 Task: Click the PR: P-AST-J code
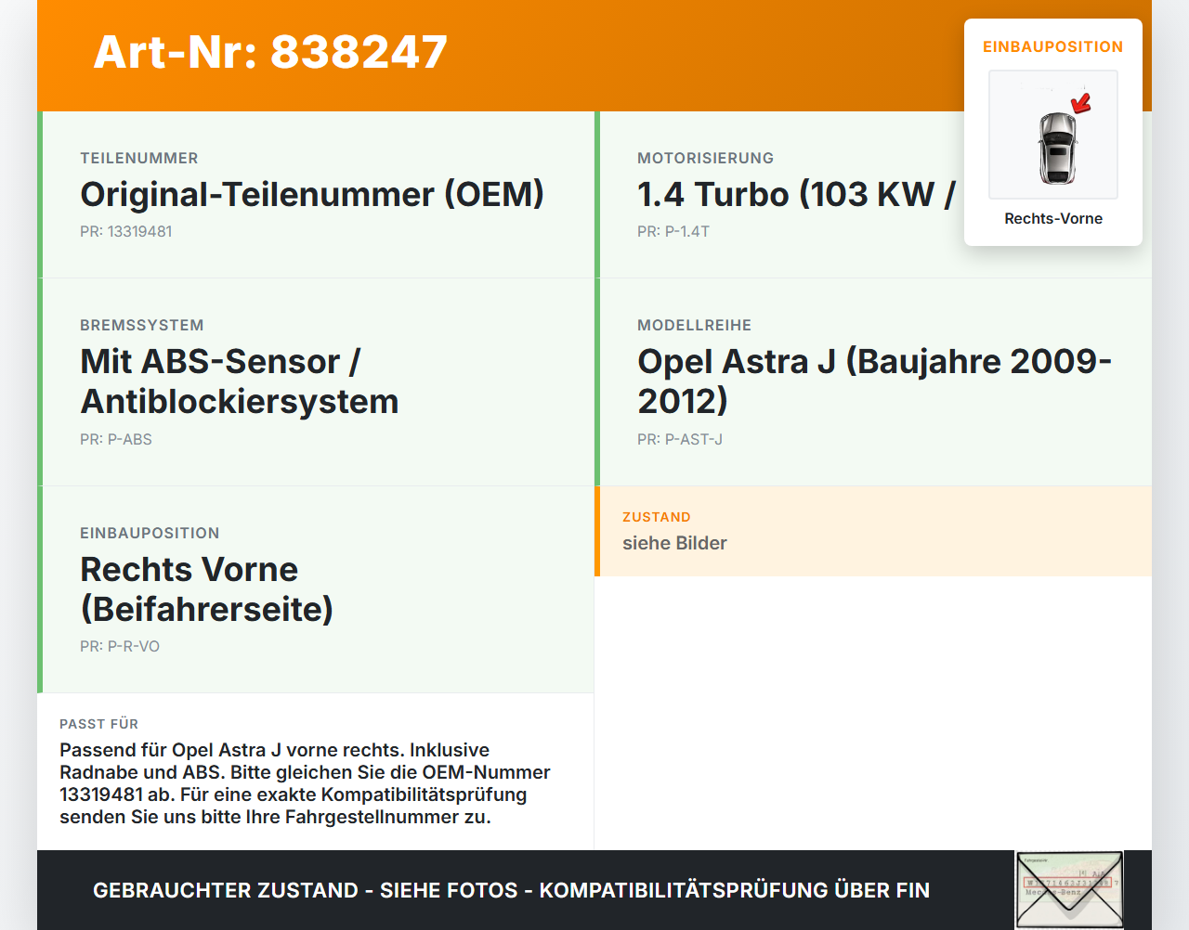680,439
